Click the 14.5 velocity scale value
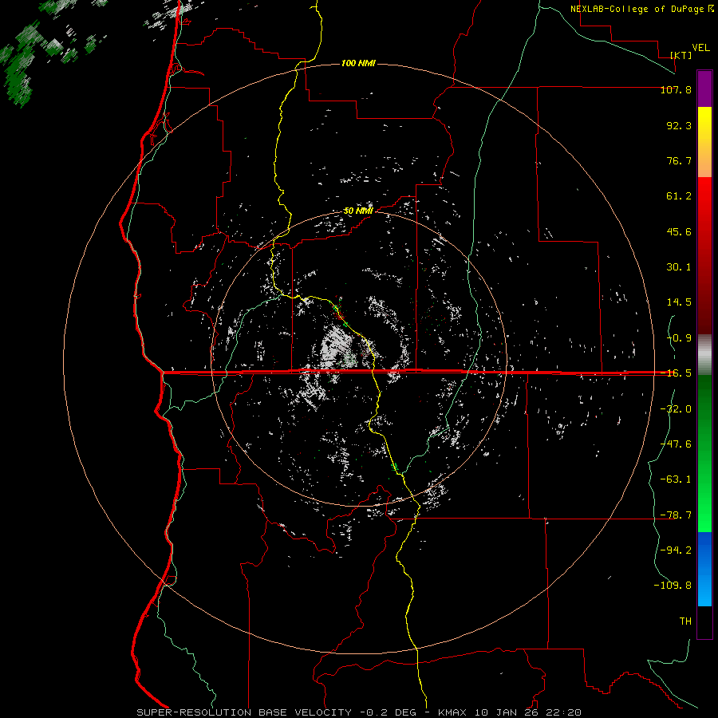Image resolution: width=718 pixels, height=718 pixels. click(x=679, y=302)
